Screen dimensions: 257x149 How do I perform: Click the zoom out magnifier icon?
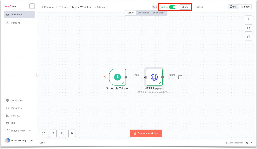point(62,133)
